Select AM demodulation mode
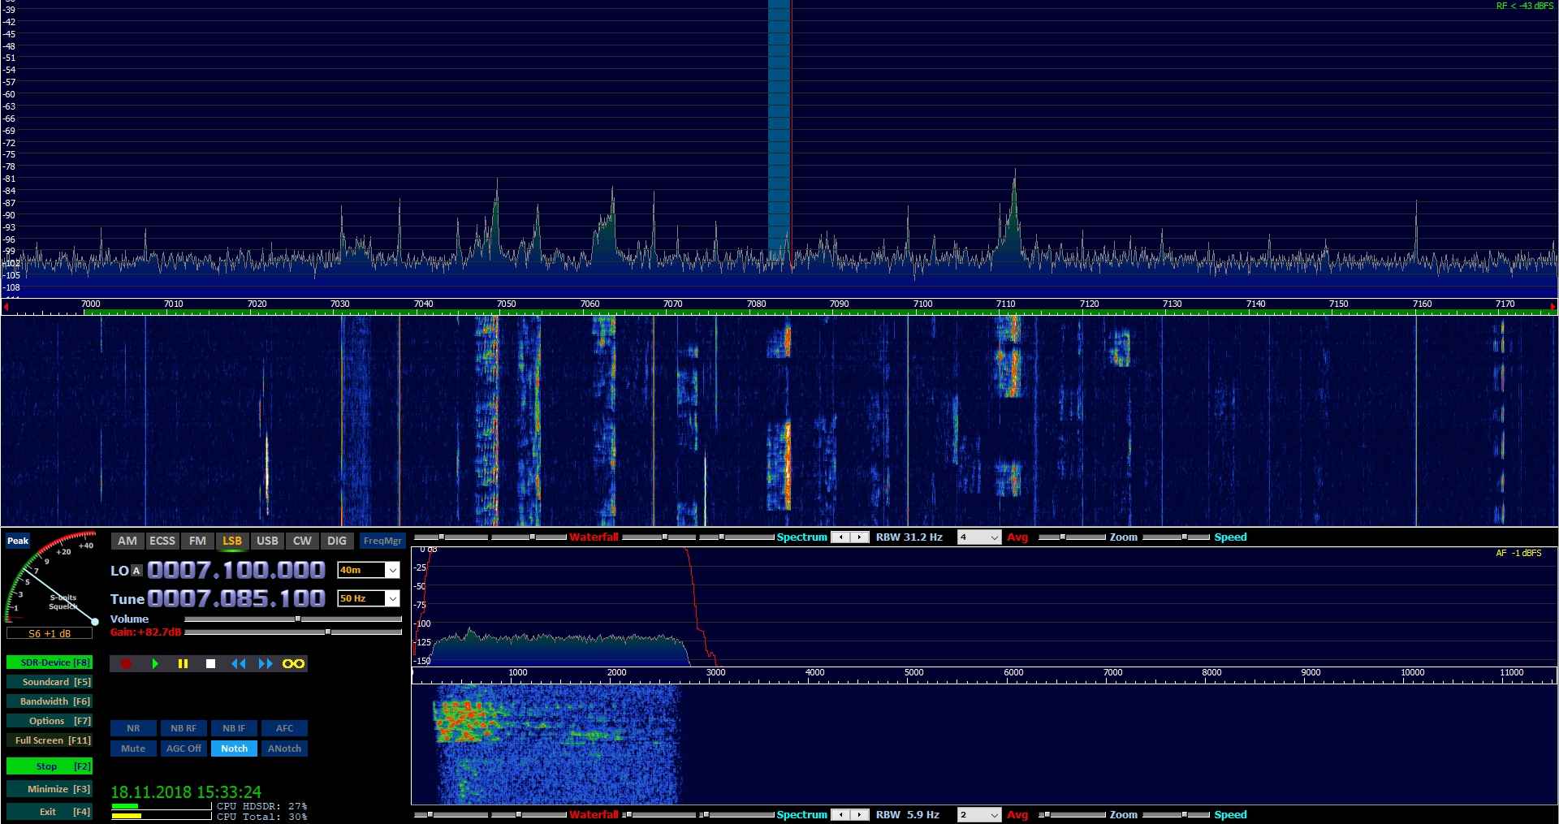 [x=127, y=541]
